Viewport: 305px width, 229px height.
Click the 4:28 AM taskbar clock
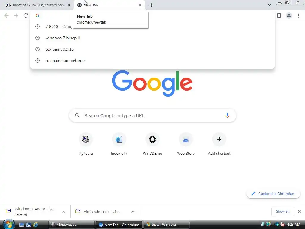294,225
